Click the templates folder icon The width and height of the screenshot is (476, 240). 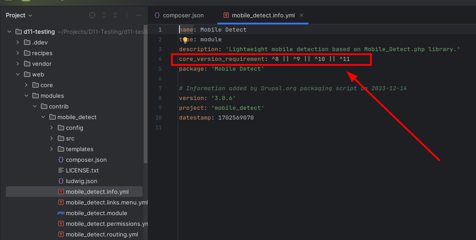[61, 149]
